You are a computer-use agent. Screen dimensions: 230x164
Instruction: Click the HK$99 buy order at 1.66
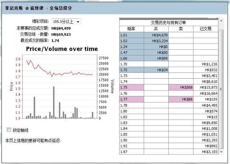[x=156, y=58]
